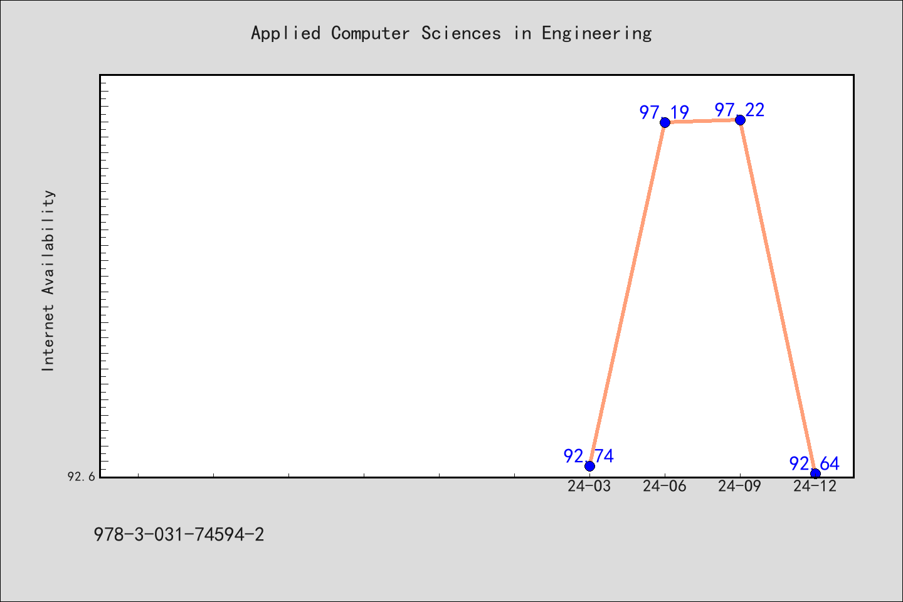This screenshot has height=602, width=903.
Task: Click the blue value label 92.64
Action: [815, 464]
